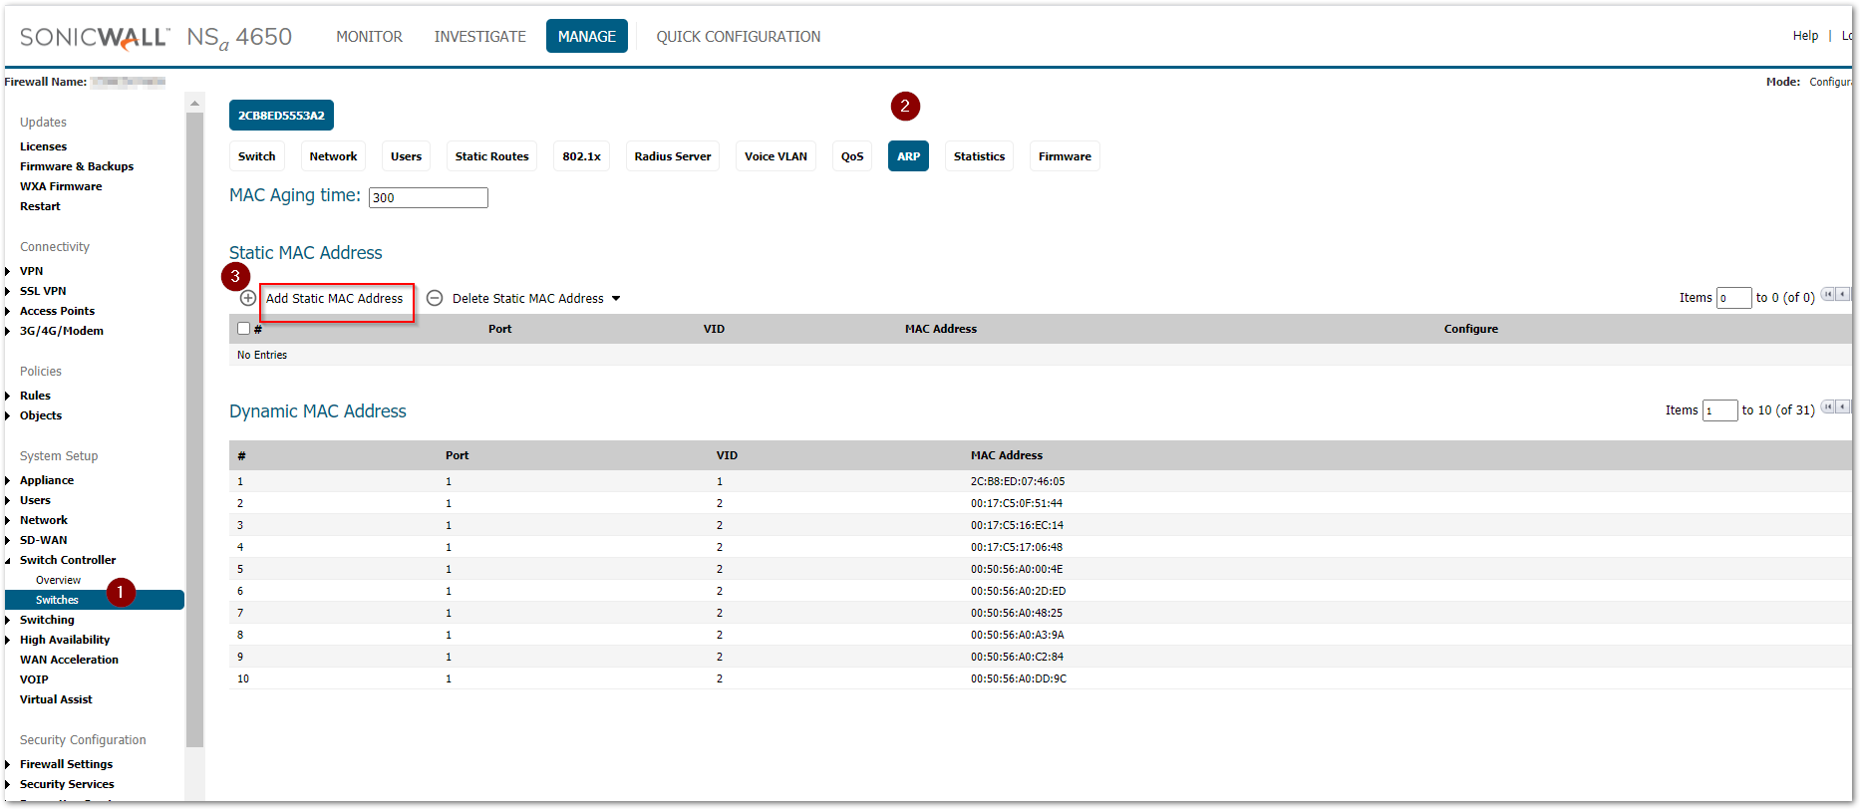Screen dimensions: 1861x810
Task: Click Add Static MAC Address
Action: click(335, 299)
